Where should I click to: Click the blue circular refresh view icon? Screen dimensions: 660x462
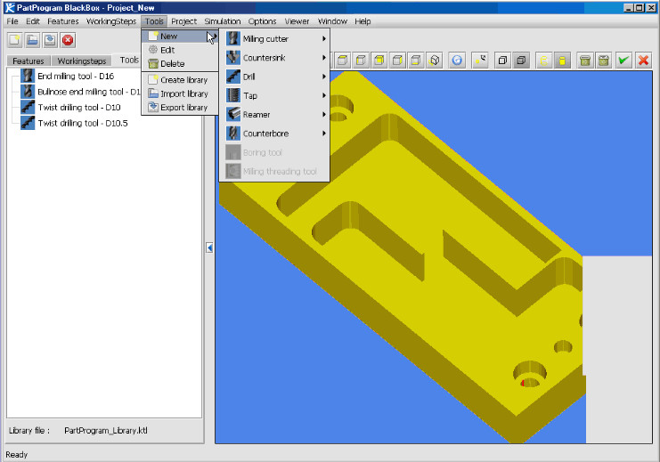click(x=457, y=61)
